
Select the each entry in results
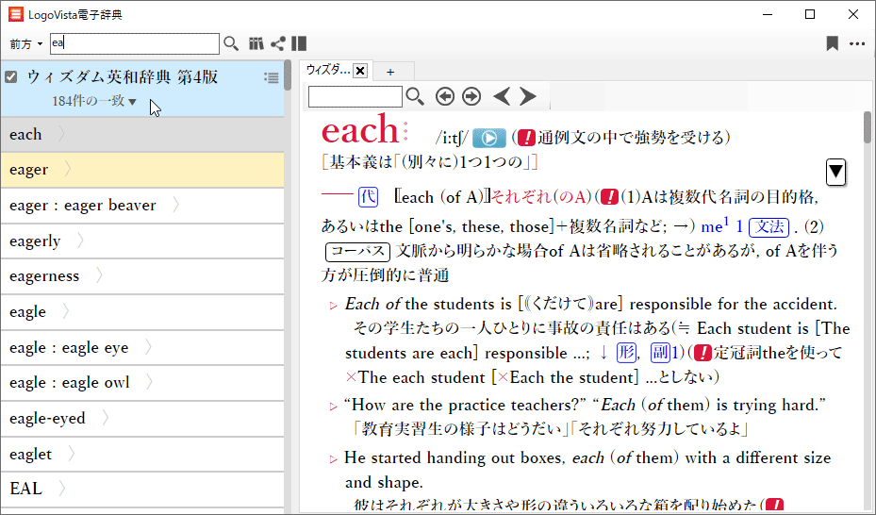pyautogui.click(x=141, y=135)
